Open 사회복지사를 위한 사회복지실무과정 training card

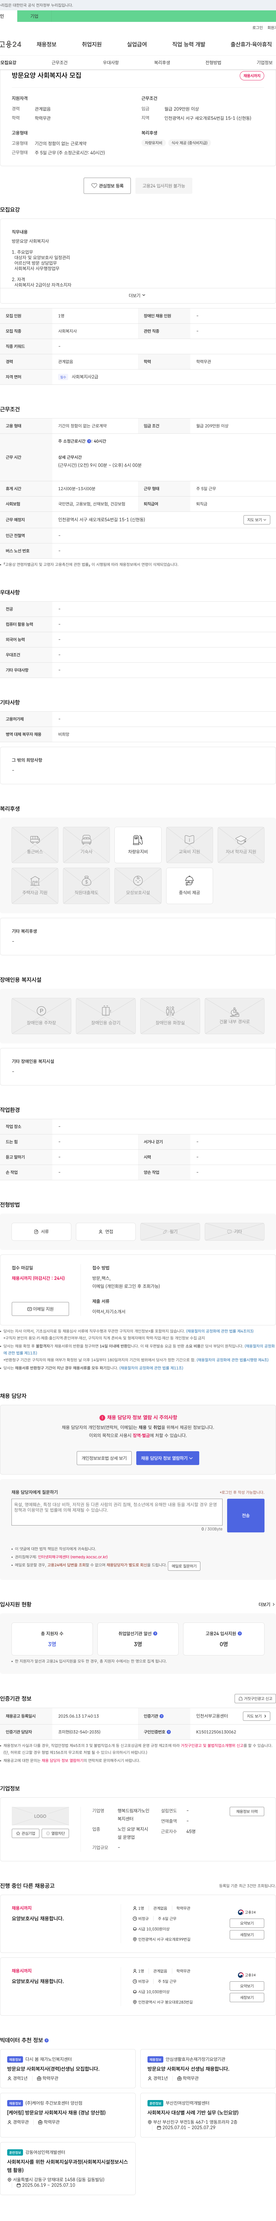(x=68, y=2168)
